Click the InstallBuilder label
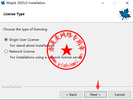The height and width of the screenshot is (100, 133). coord(12,87)
